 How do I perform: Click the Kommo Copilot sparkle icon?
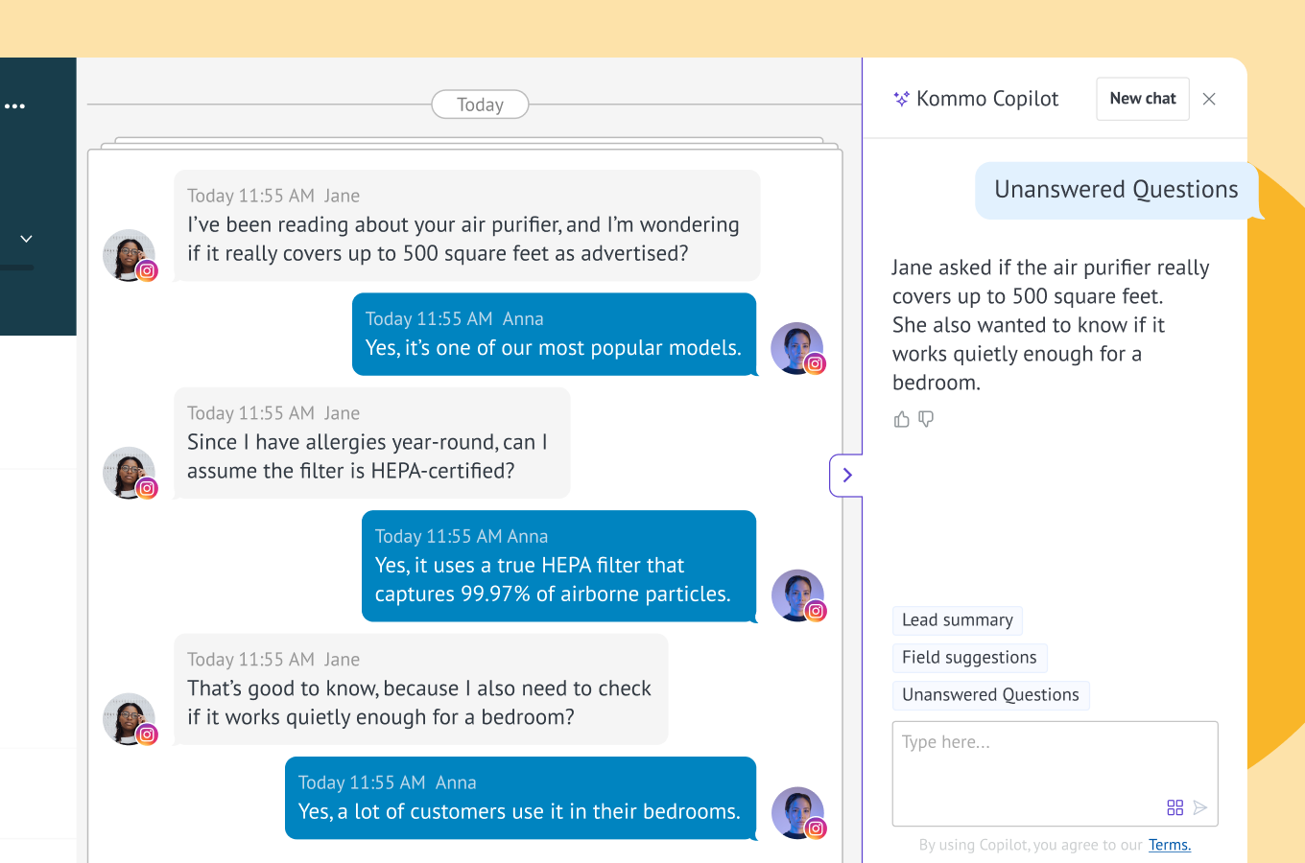click(901, 99)
